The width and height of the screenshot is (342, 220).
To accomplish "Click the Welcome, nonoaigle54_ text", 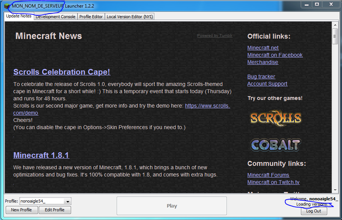I will click(x=314, y=199).
